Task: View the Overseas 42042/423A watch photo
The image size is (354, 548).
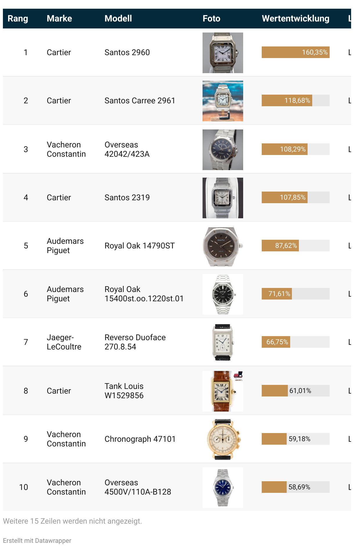Action: coord(223,150)
